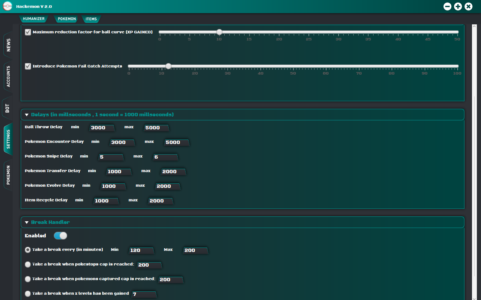Viewport: 481px width, 300px height.
Task: Click the Pokemon Snipe Delay label
Action: click(x=48, y=156)
